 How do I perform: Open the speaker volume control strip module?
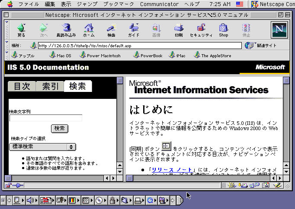coord(32,200)
